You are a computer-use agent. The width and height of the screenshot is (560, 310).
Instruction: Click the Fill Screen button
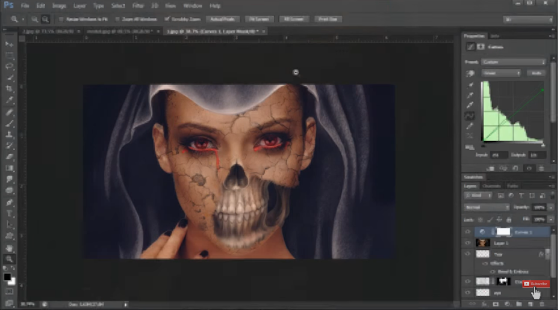[294, 19]
